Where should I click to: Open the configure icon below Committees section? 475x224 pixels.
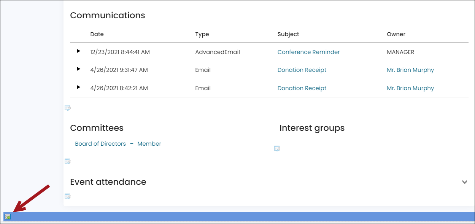tap(68, 161)
